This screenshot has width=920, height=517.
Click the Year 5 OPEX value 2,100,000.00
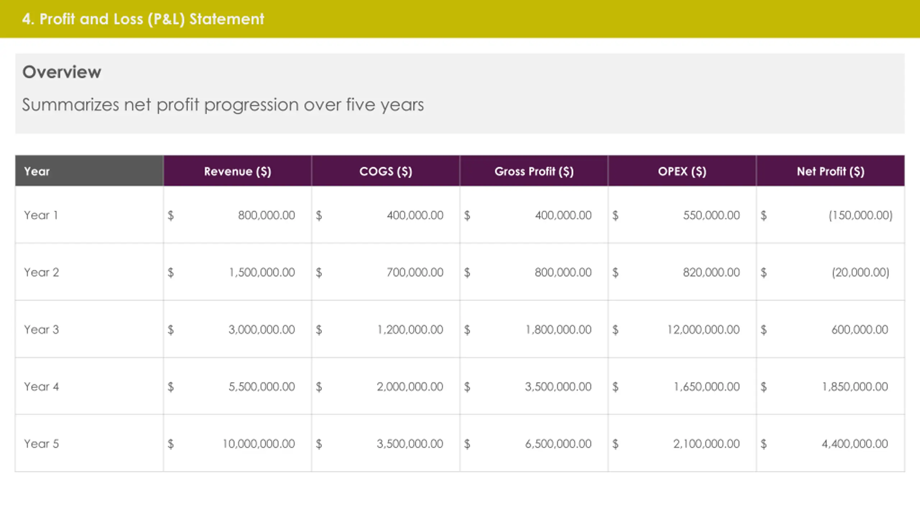707,443
